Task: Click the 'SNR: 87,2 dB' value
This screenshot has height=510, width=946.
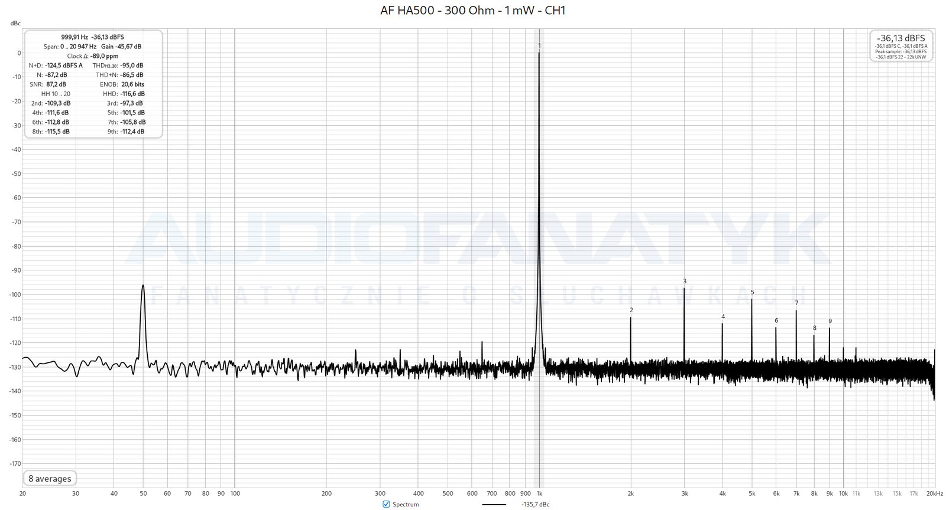Action: pyautogui.click(x=48, y=84)
